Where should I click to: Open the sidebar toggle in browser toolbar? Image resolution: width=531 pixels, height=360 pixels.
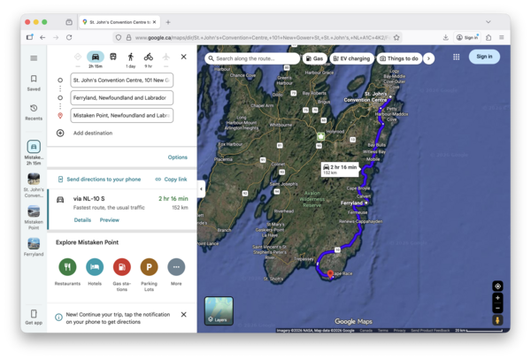pos(30,37)
